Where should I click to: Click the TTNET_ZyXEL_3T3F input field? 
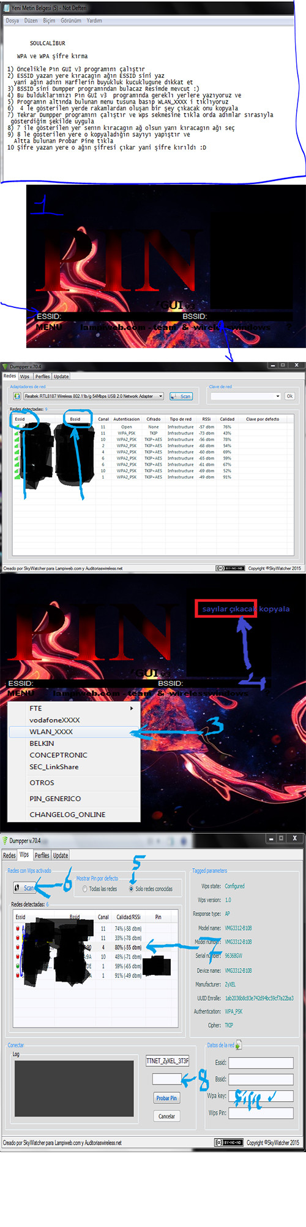click(168, 1061)
